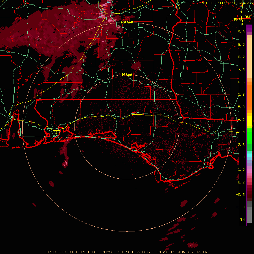Pick the cyan band of the color scale

point(249,155)
